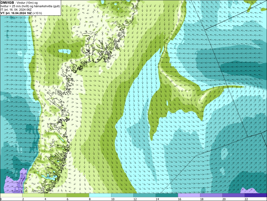Click the violet 20–22 m/s legend swatch

[x=233, y=195]
